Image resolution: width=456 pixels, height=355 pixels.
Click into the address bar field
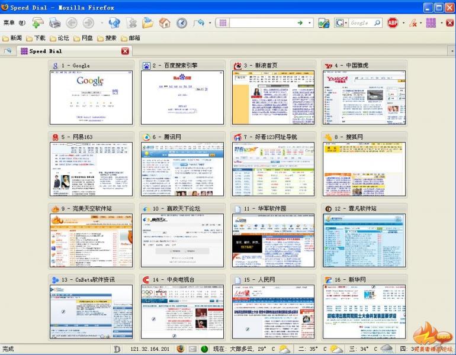[x=262, y=22]
